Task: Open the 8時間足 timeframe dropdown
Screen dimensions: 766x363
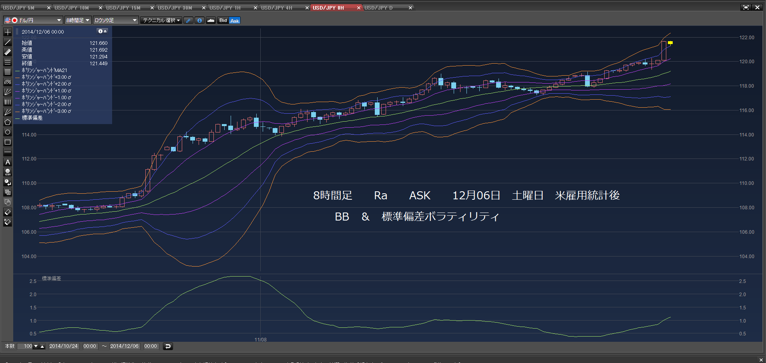Action: pyautogui.click(x=78, y=20)
